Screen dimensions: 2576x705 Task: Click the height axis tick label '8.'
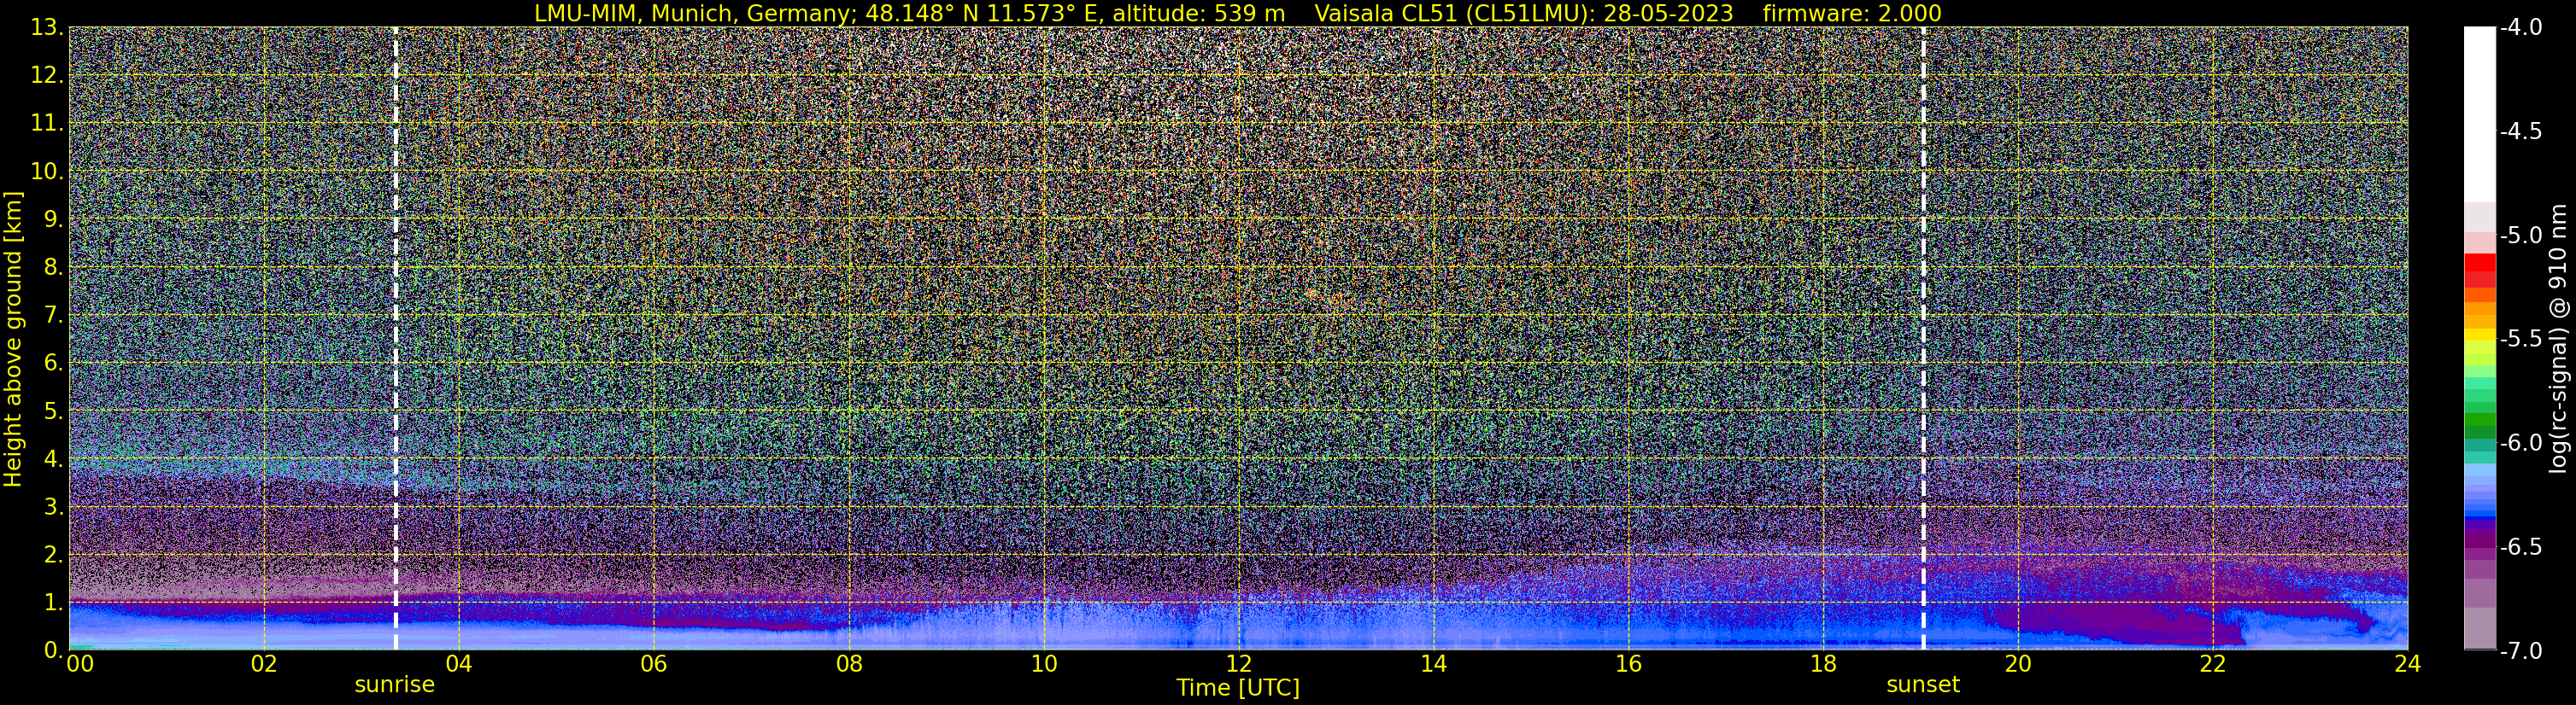click(x=54, y=266)
